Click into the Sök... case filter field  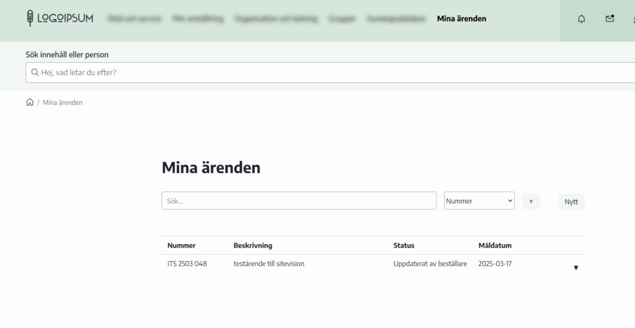pyautogui.click(x=298, y=201)
